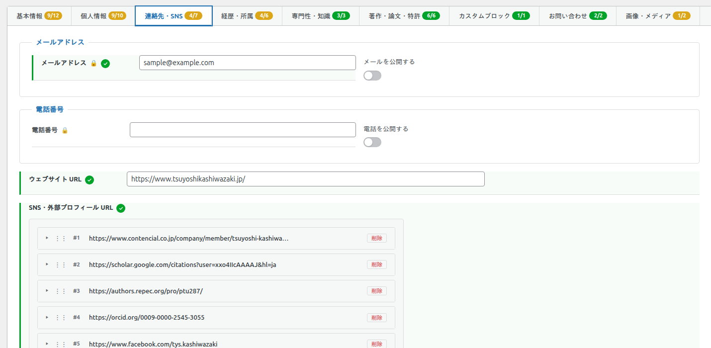Click the lock icon beside メールアドレス label
Image resolution: width=711 pixels, height=348 pixels.
click(x=93, y=63)
